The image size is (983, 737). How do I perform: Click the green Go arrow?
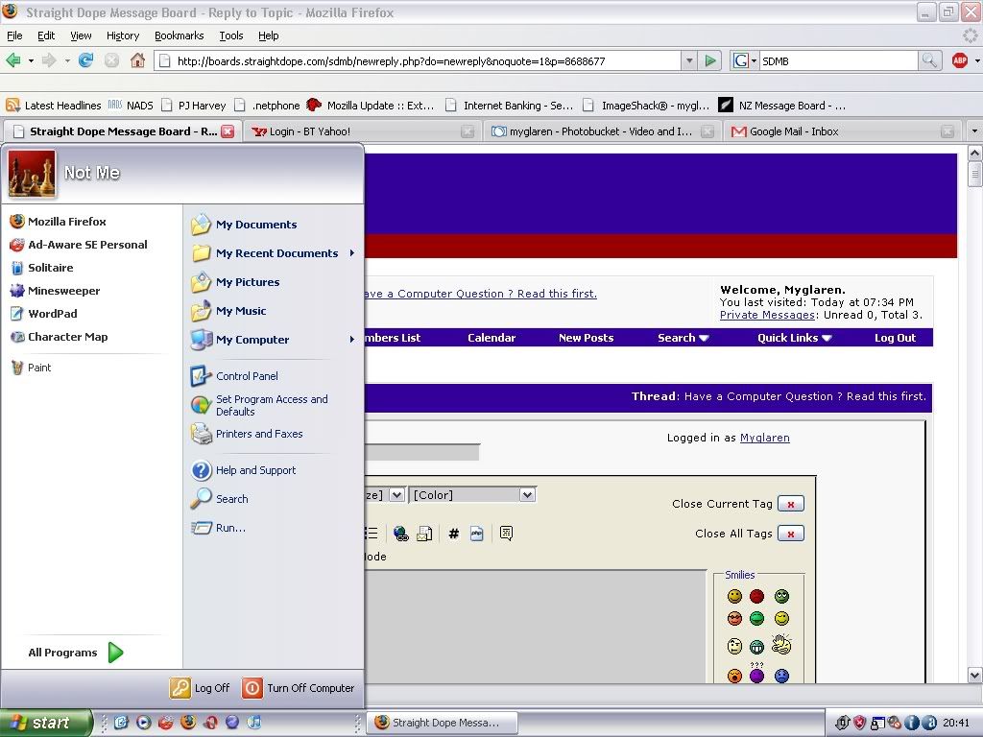710,60
